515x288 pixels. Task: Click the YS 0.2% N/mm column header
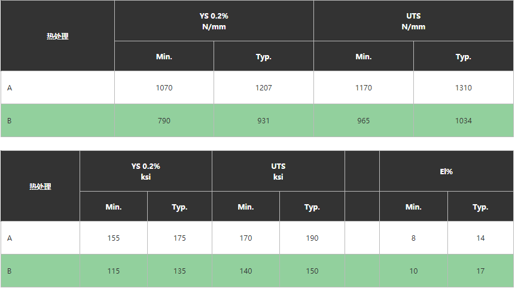(x=214, y=21)
